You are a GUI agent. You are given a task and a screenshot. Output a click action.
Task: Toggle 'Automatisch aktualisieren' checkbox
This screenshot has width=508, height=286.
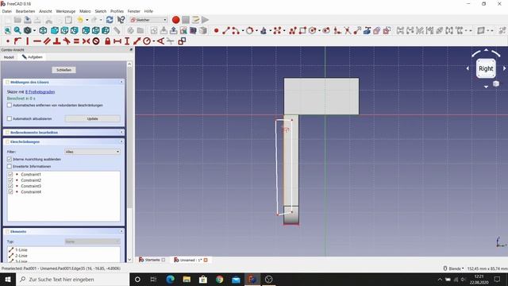pos(10,118)
